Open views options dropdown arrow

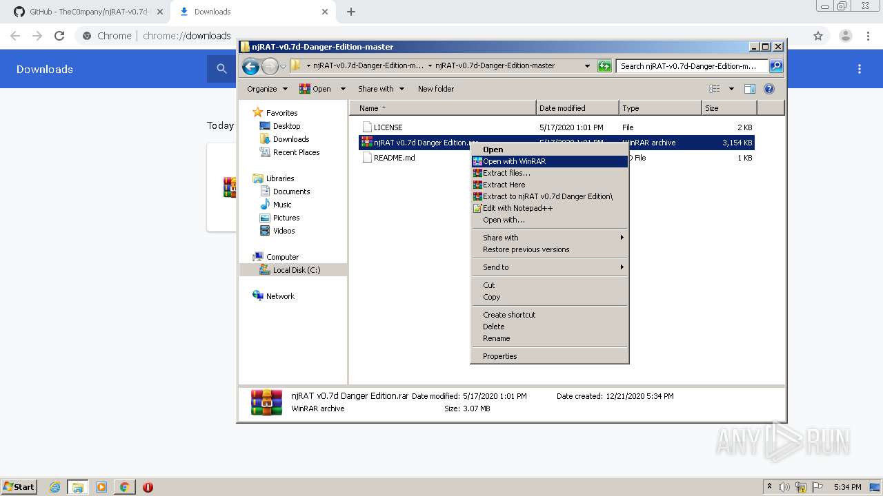click(731, 89)
